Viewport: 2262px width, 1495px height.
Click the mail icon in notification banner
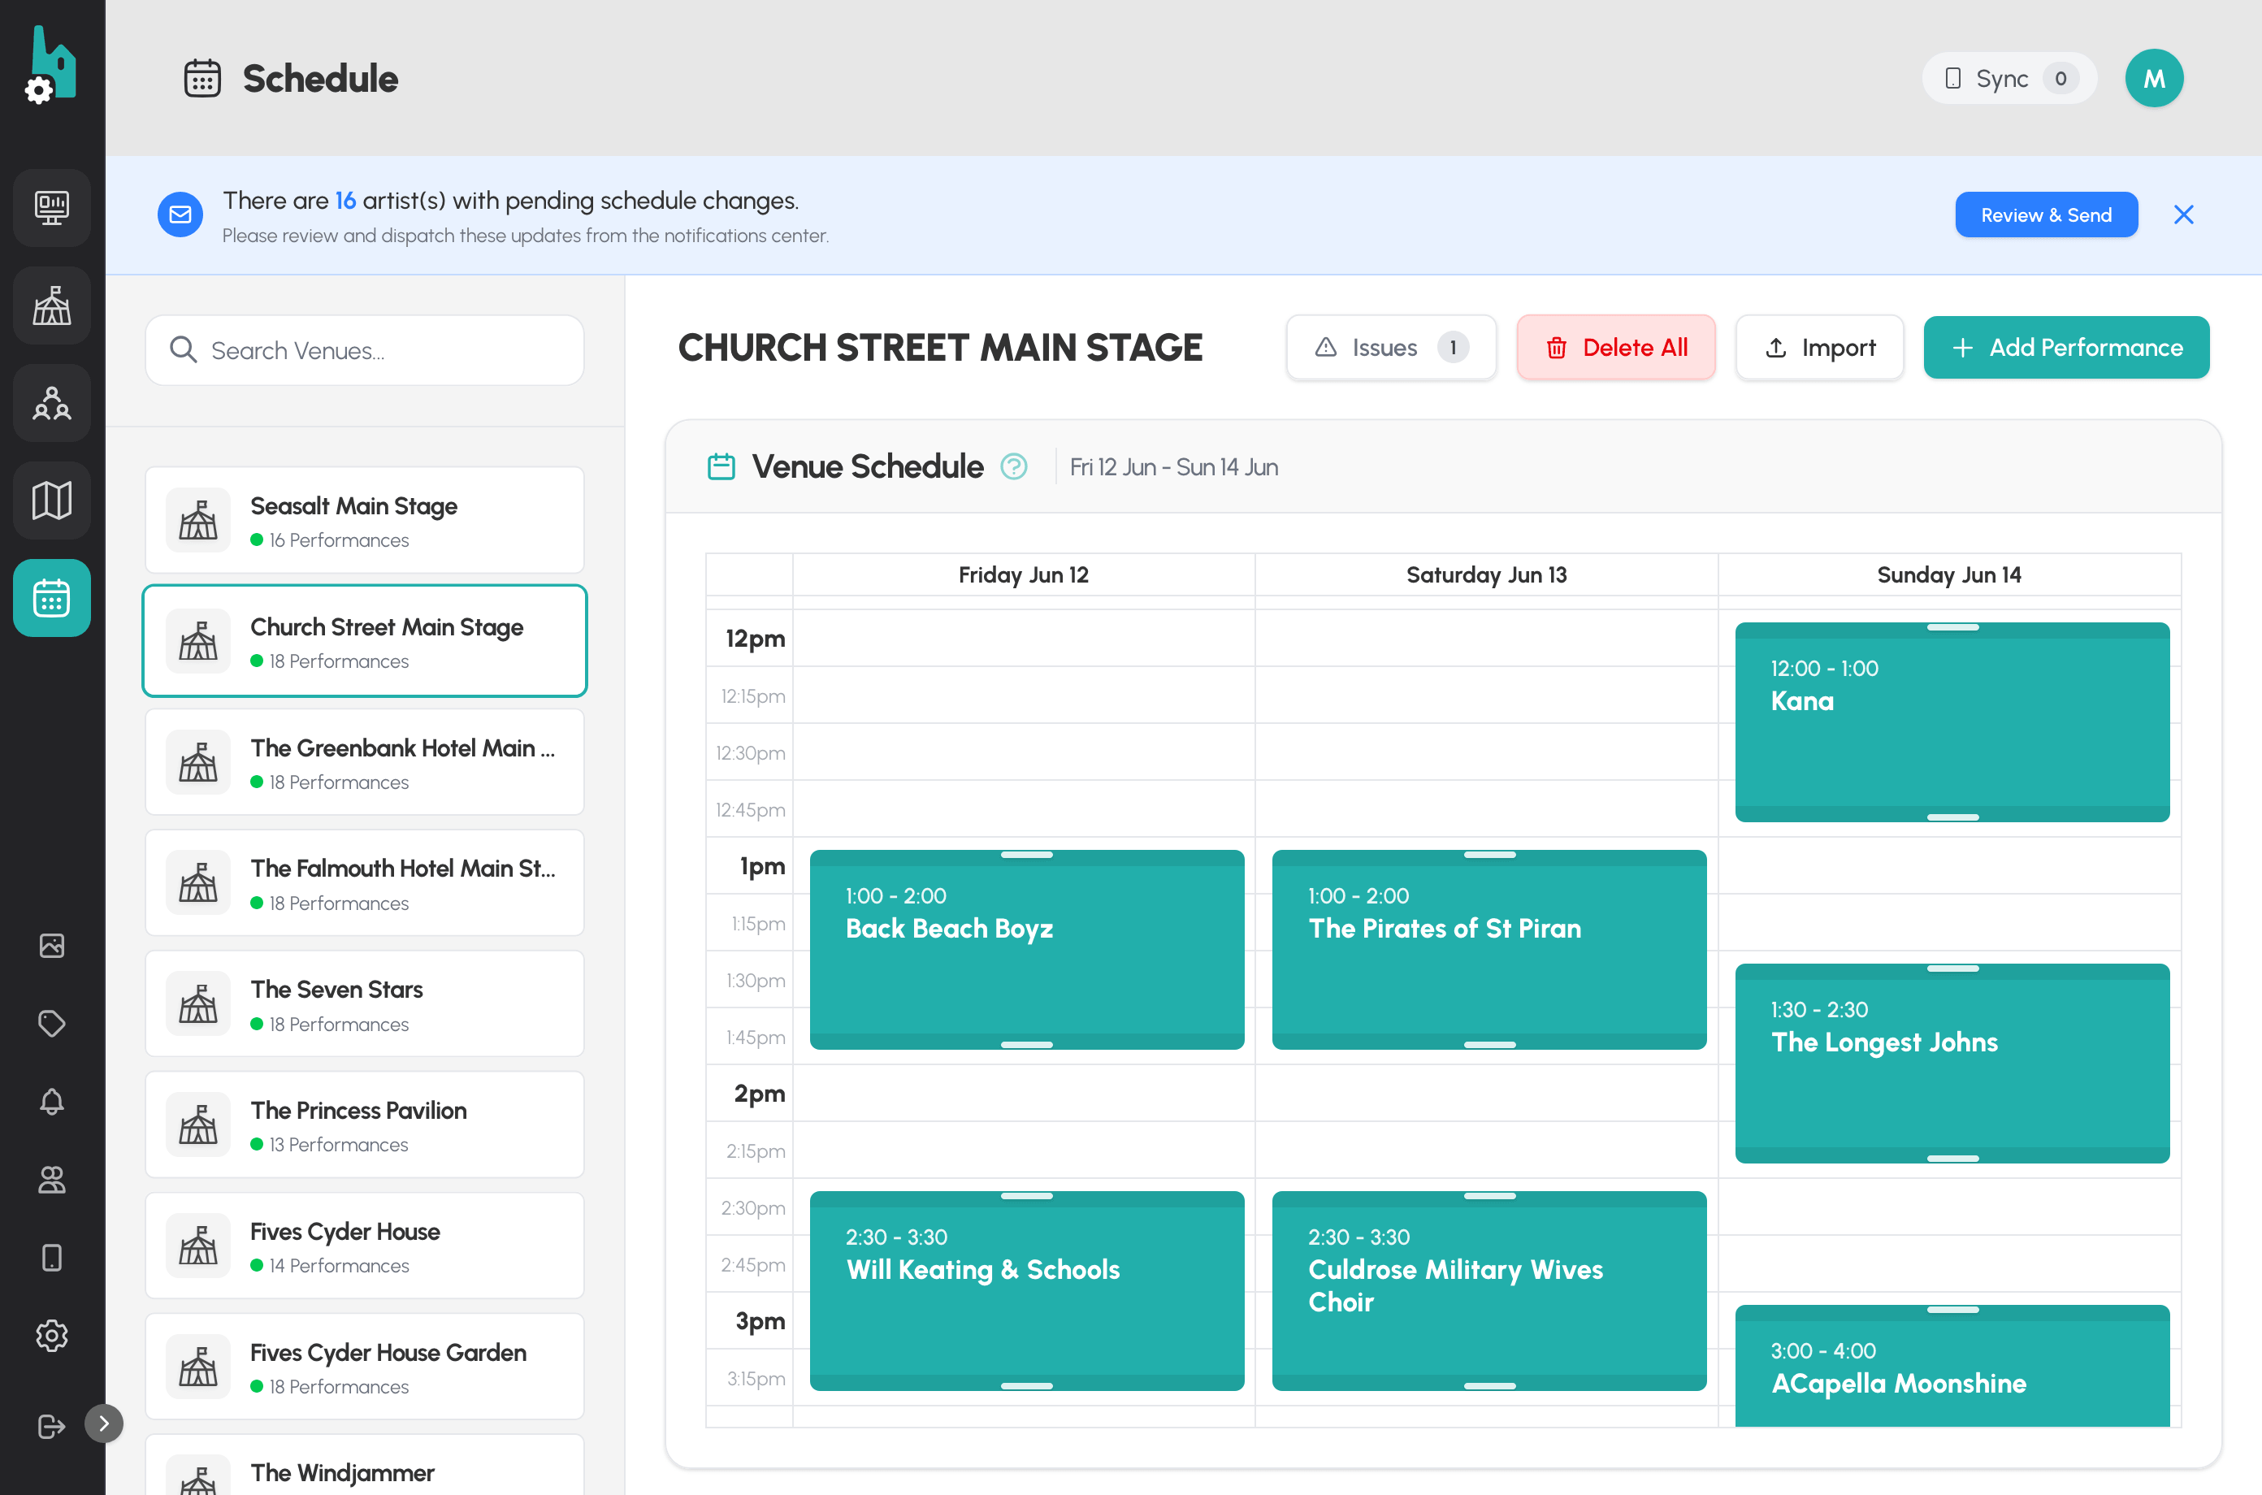tap(180, 214)
